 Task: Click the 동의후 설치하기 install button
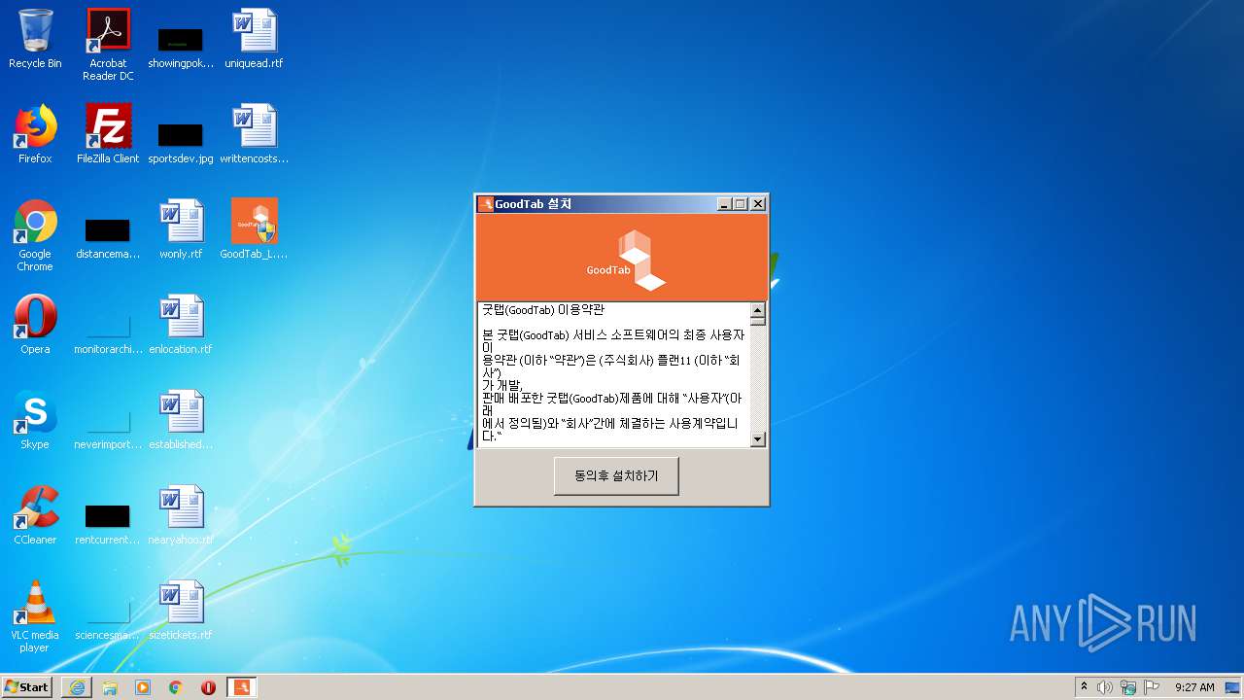pyautogui.click(x=616, y=476)
